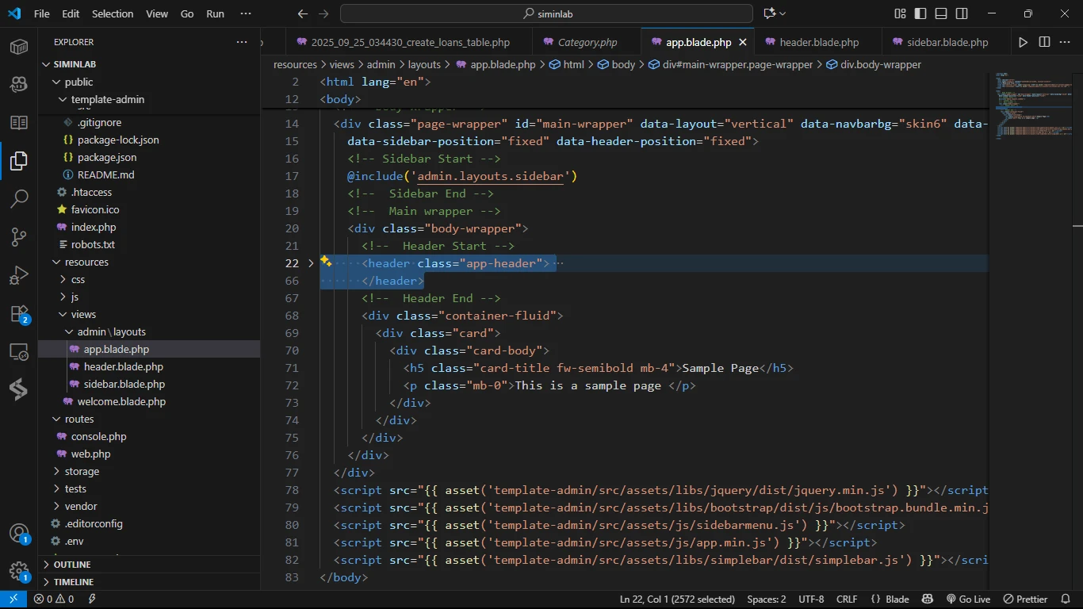
Task: Open Copilot chat icon in title bar
Action: coord(769,13)
